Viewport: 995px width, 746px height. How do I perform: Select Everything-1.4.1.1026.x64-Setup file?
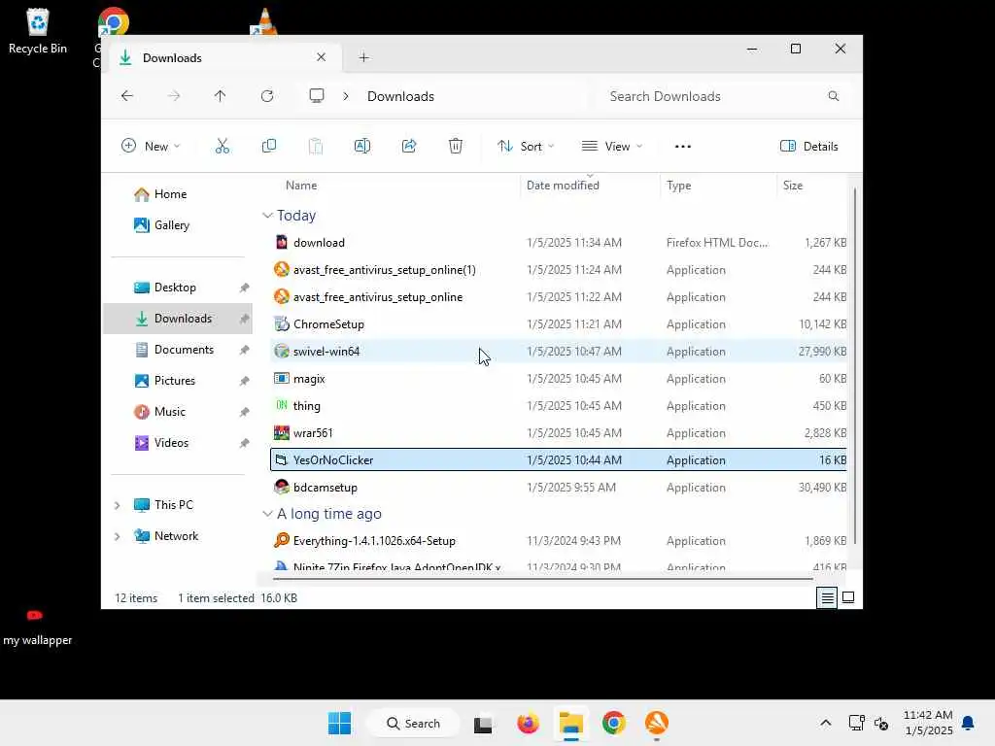tap(559, 541)
